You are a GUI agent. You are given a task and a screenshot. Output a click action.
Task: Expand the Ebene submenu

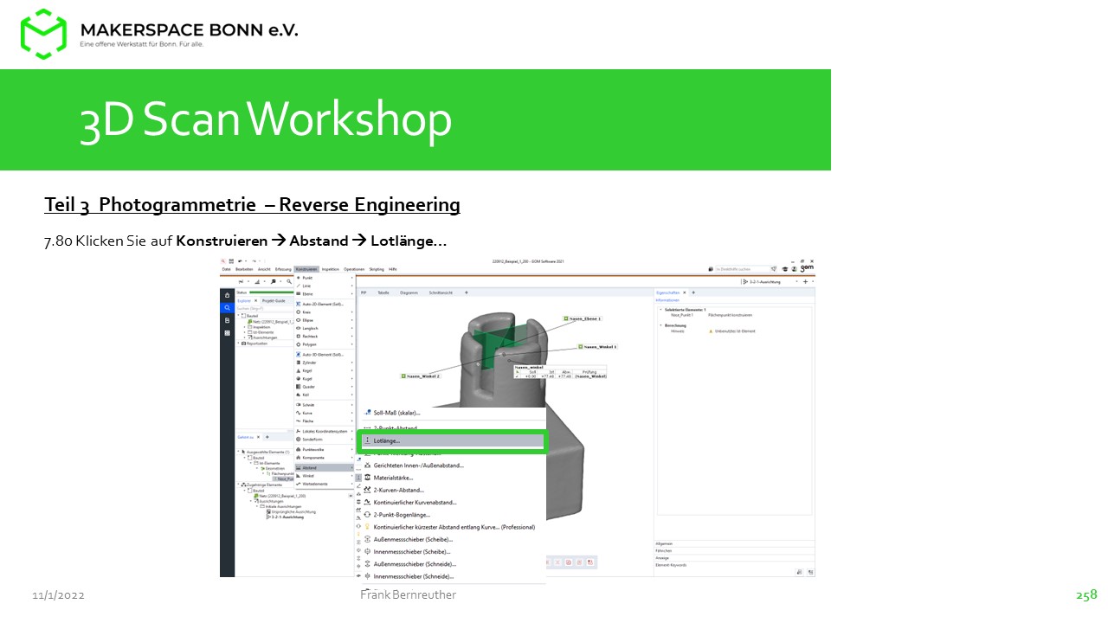coord(325,294)
